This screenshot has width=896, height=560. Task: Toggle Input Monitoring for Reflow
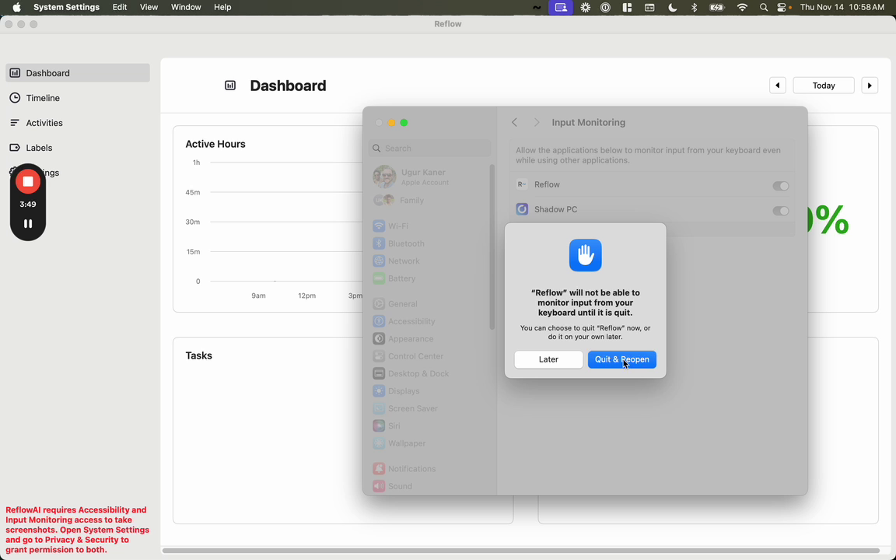(x=781, y=186)
